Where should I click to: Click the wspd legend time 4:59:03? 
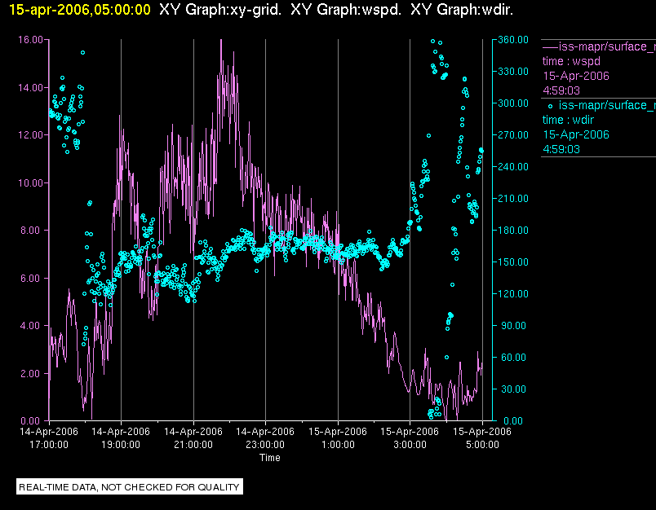pyautogui.click(x=561, y=90)
